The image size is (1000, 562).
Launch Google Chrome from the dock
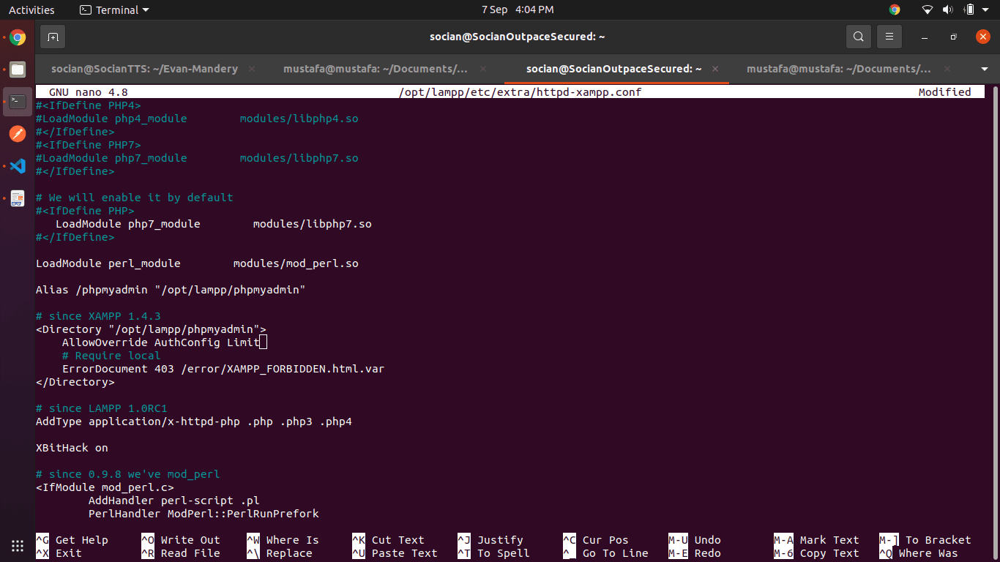pyautogui.click(x=18, y=38)
